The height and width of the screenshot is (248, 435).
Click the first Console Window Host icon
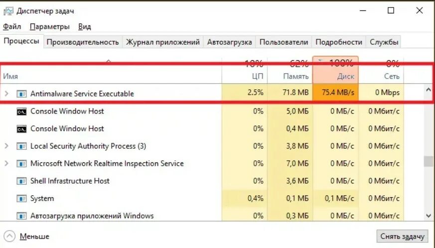point(21,111)
